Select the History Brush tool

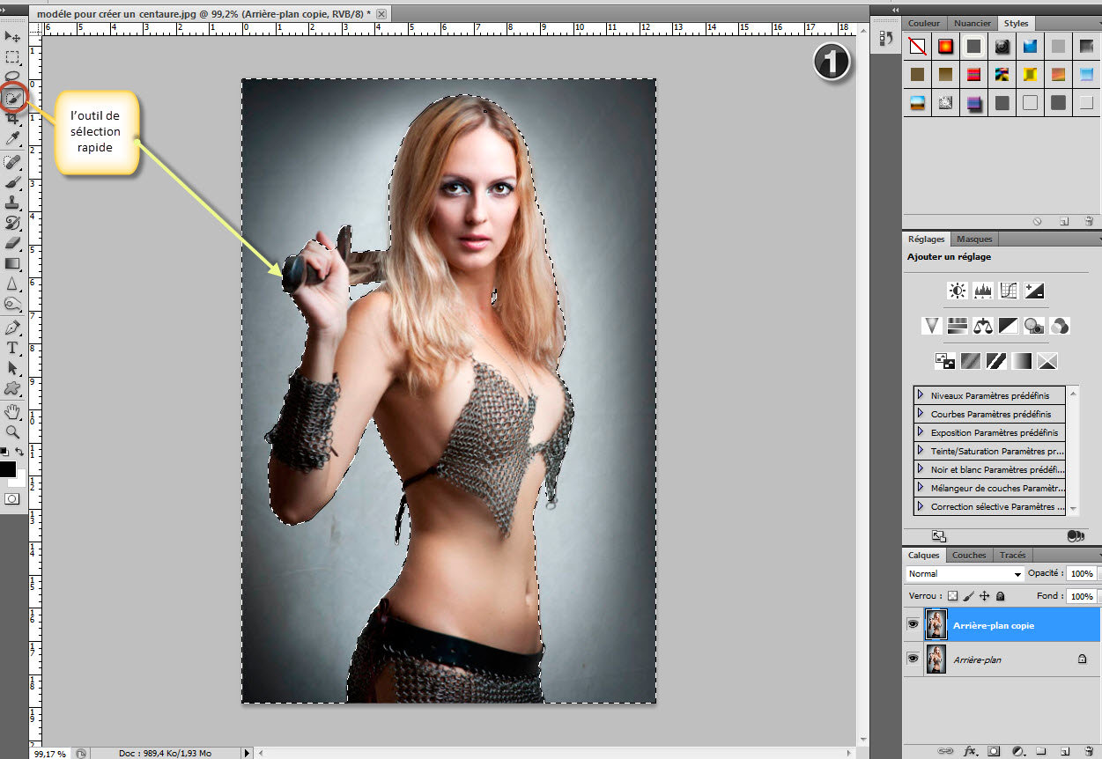point(12,223)
